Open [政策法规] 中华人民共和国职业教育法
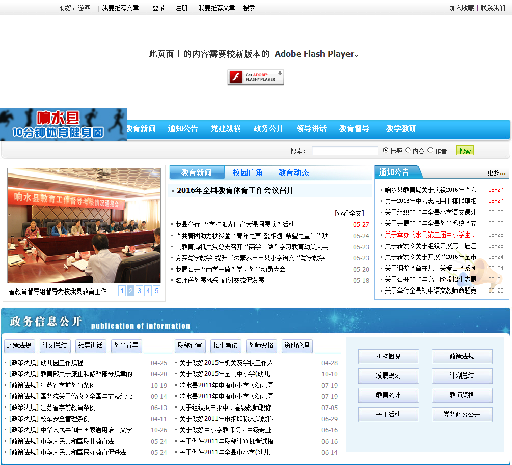The width and height of the screenshot is (512, 465). [61, 441]
